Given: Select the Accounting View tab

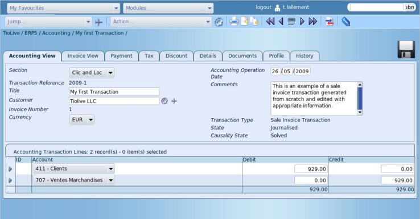Looking at the screenshot, I should [x=32, y=56].
